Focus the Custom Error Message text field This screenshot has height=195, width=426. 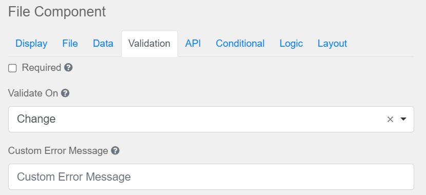211,177
